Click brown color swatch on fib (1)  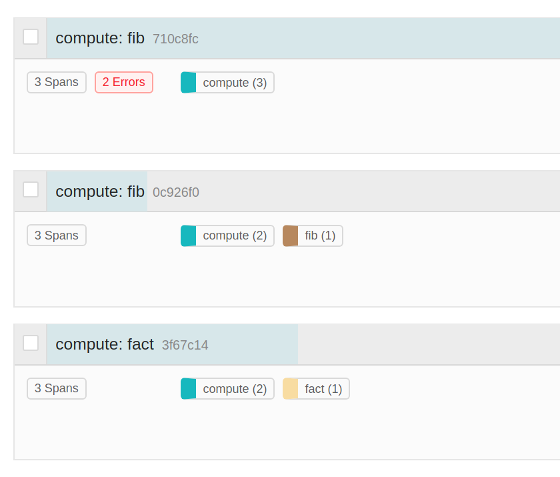pos(291,235)
